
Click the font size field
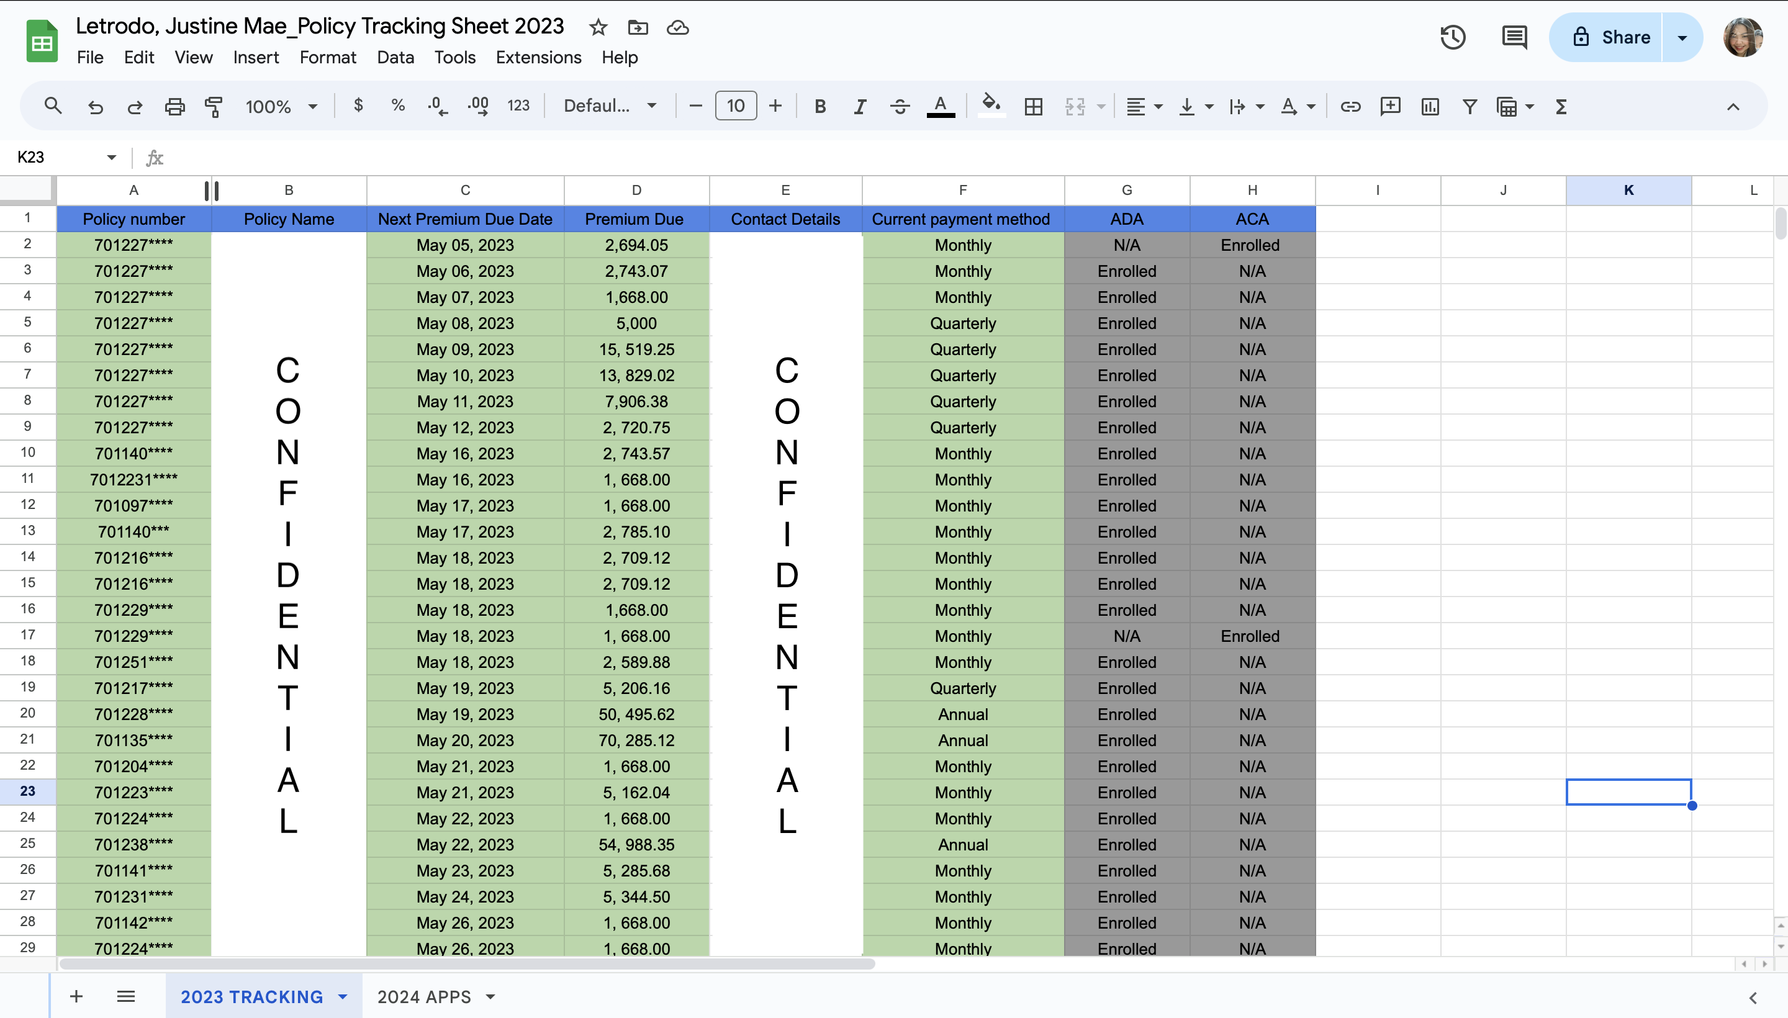[736, 106]
